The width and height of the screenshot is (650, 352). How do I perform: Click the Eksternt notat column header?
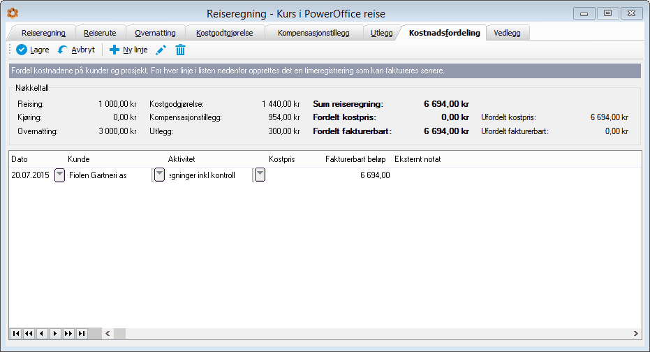click(418, 159)
